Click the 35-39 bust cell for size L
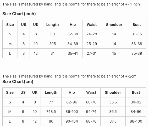The width and height of the screenshot is (149, 127). point(137,53)
